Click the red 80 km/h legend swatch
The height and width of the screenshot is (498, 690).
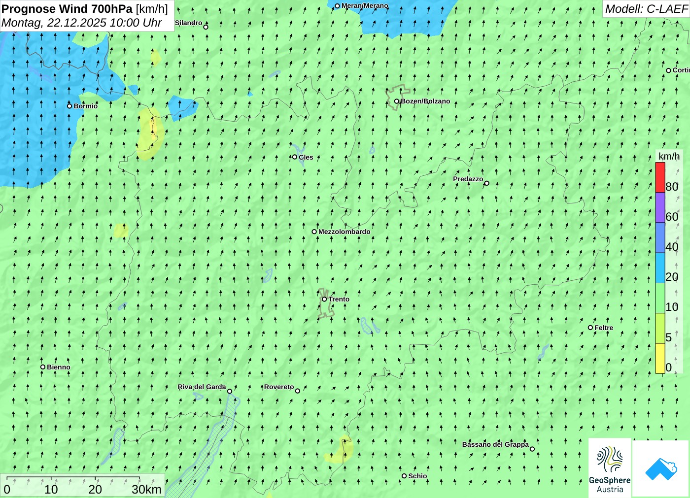click(660, 177)
